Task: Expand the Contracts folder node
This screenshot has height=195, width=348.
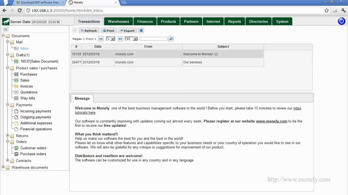Action: 8,160
